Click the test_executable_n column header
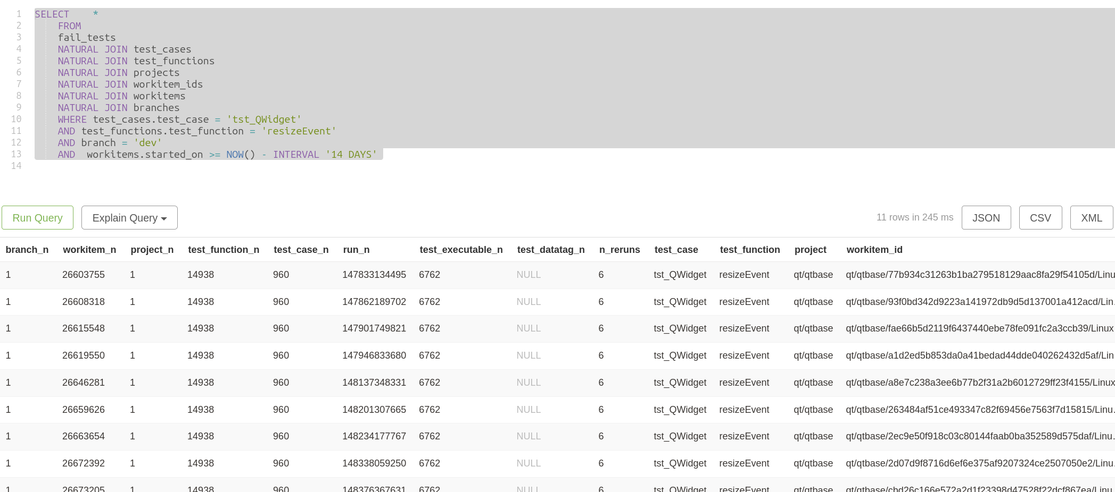 coord(461,250)
